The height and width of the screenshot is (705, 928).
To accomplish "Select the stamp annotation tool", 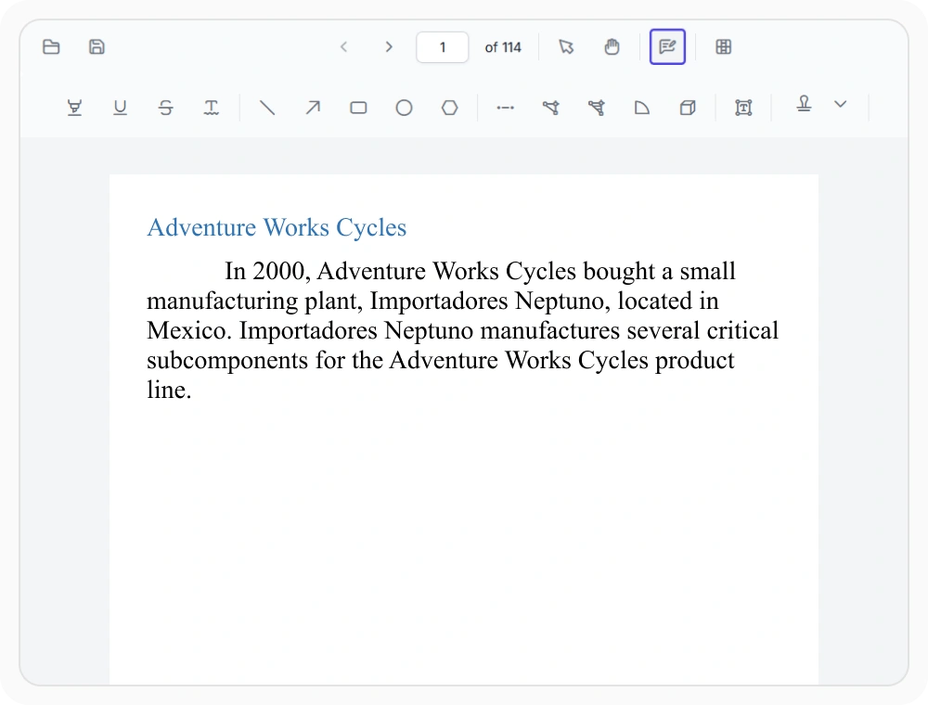I will pos(804,104).
